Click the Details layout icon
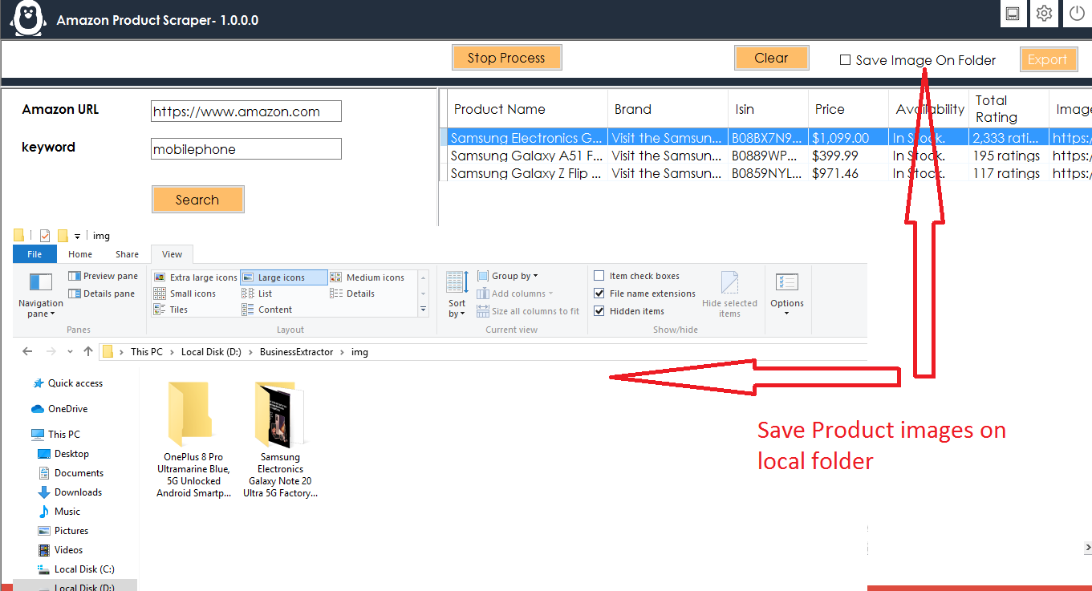 coord(336,293)
